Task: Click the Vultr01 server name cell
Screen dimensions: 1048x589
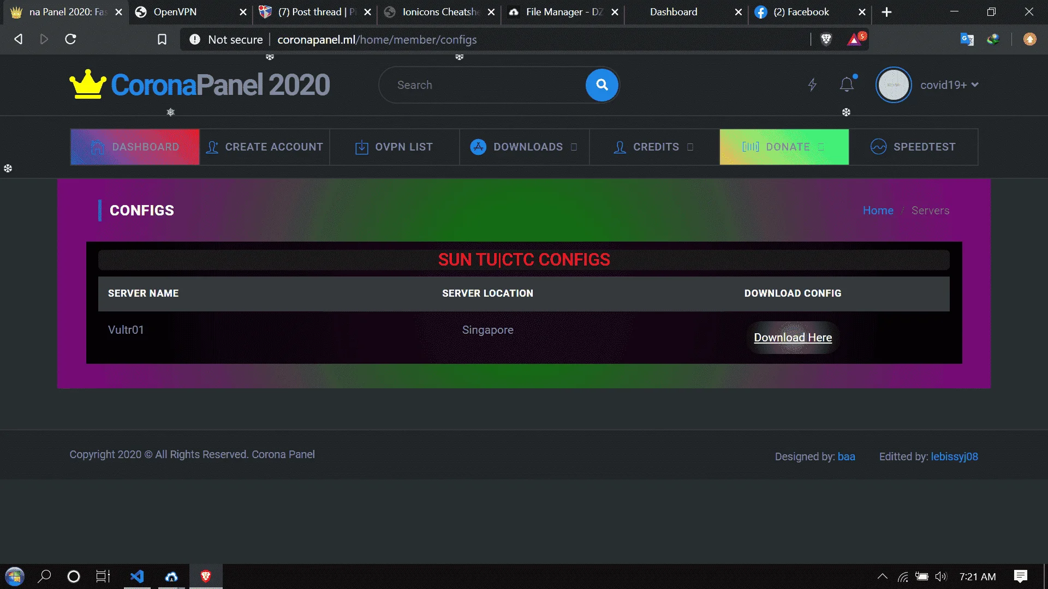Action: click(126, 330)
